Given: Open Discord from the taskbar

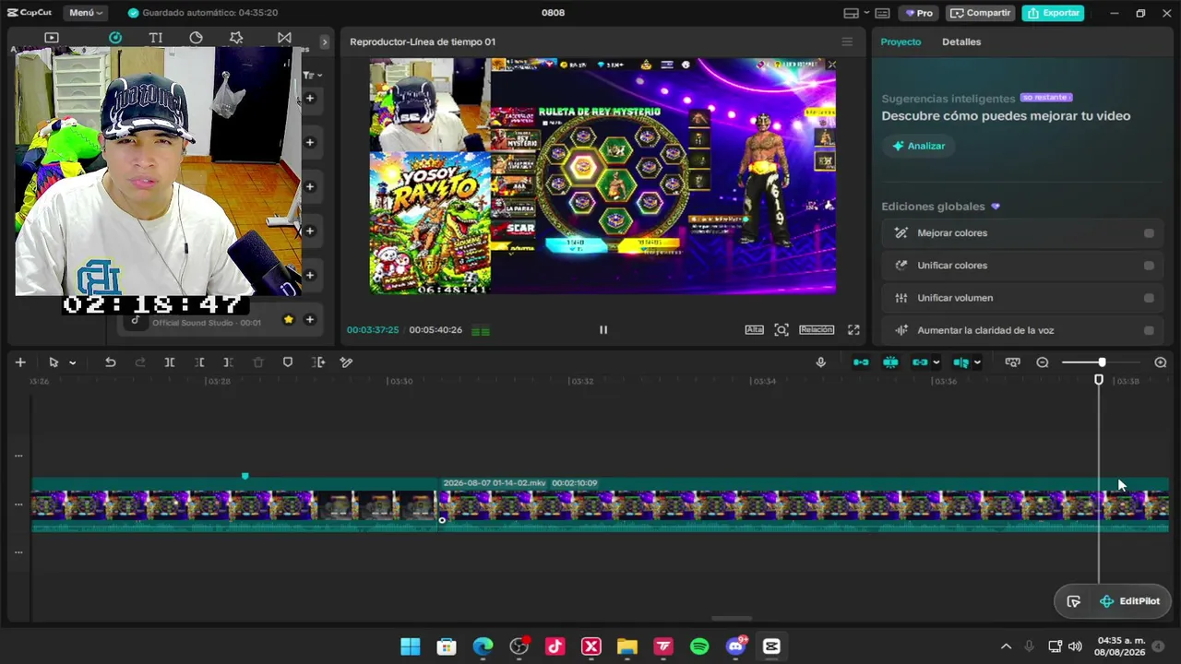Looking at the screenshot, I should pyautogui.click(x=735, y=646).
